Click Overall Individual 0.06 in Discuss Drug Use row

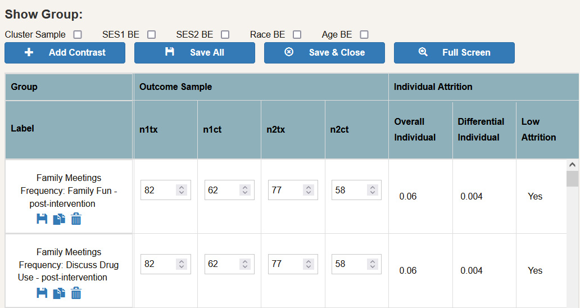(407, 271)
